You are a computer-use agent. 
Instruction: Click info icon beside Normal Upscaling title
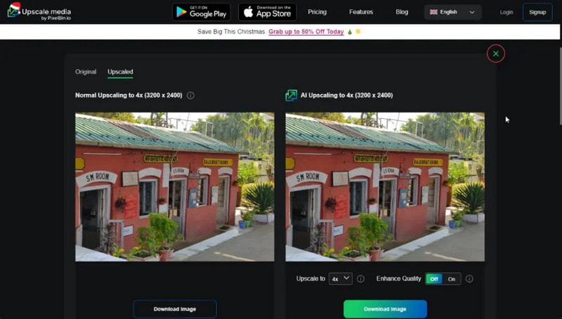coord(190,96)
